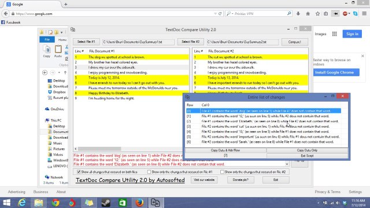Open a new browser tab with plus
This screenshot has width=370, height=208.
tap(65, 4)
